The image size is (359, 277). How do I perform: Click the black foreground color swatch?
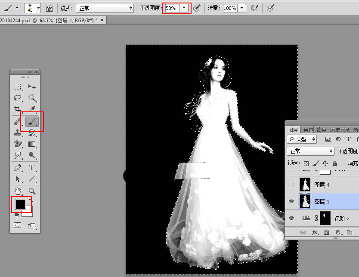pyautogui.click(x=20, y=204)
